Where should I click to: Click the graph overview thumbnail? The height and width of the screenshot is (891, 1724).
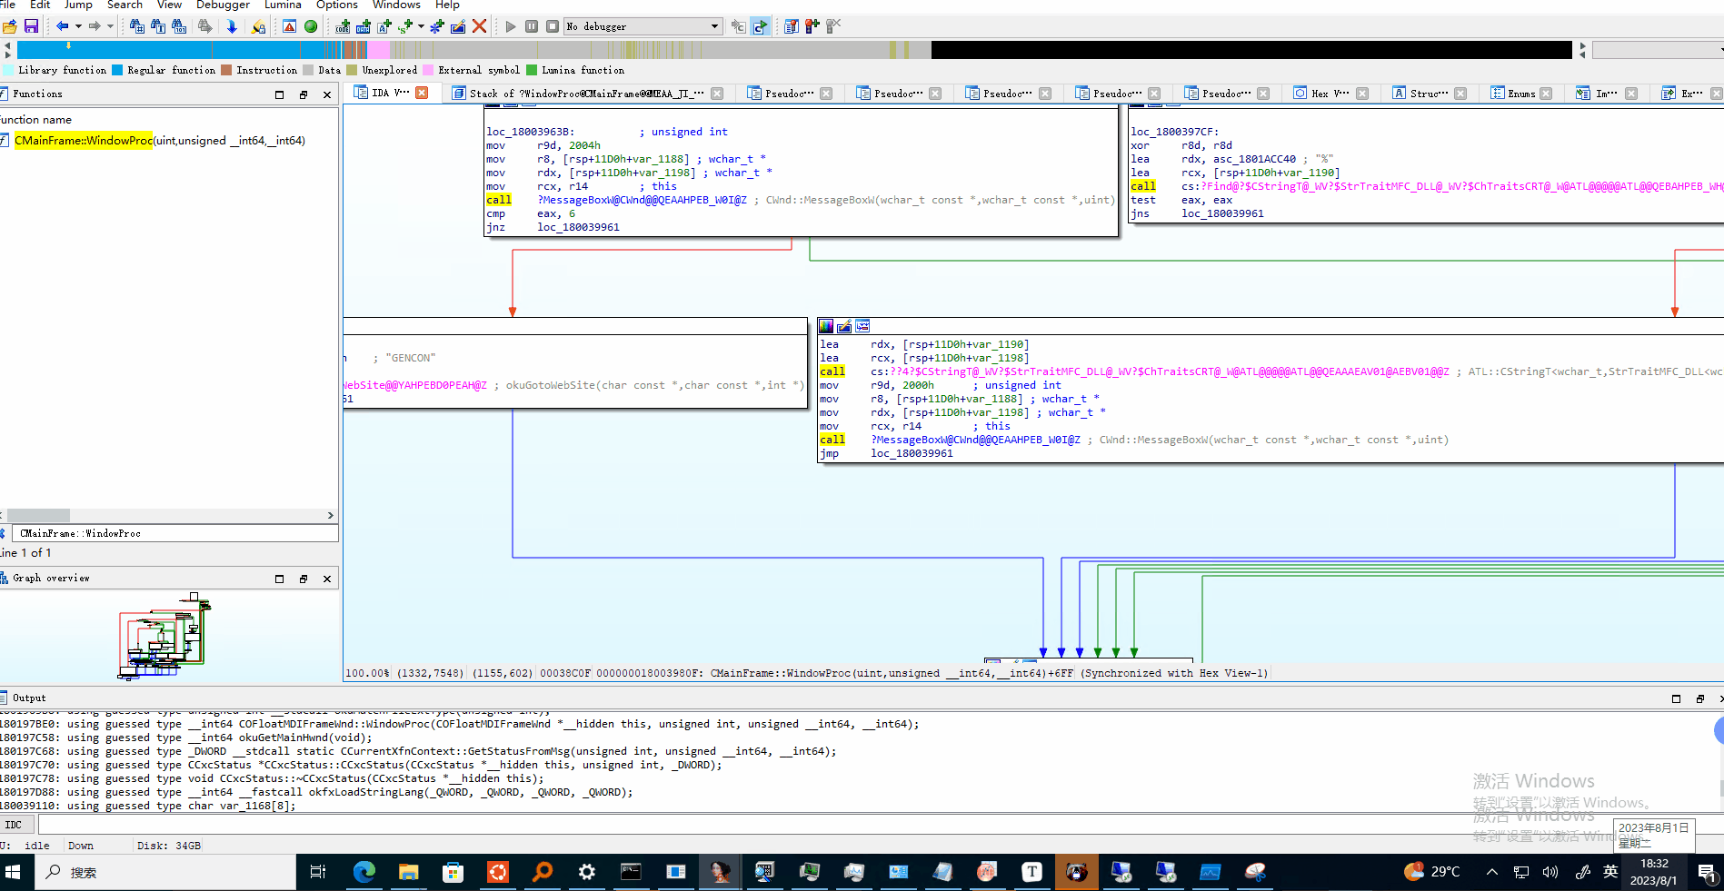[164, 637]
